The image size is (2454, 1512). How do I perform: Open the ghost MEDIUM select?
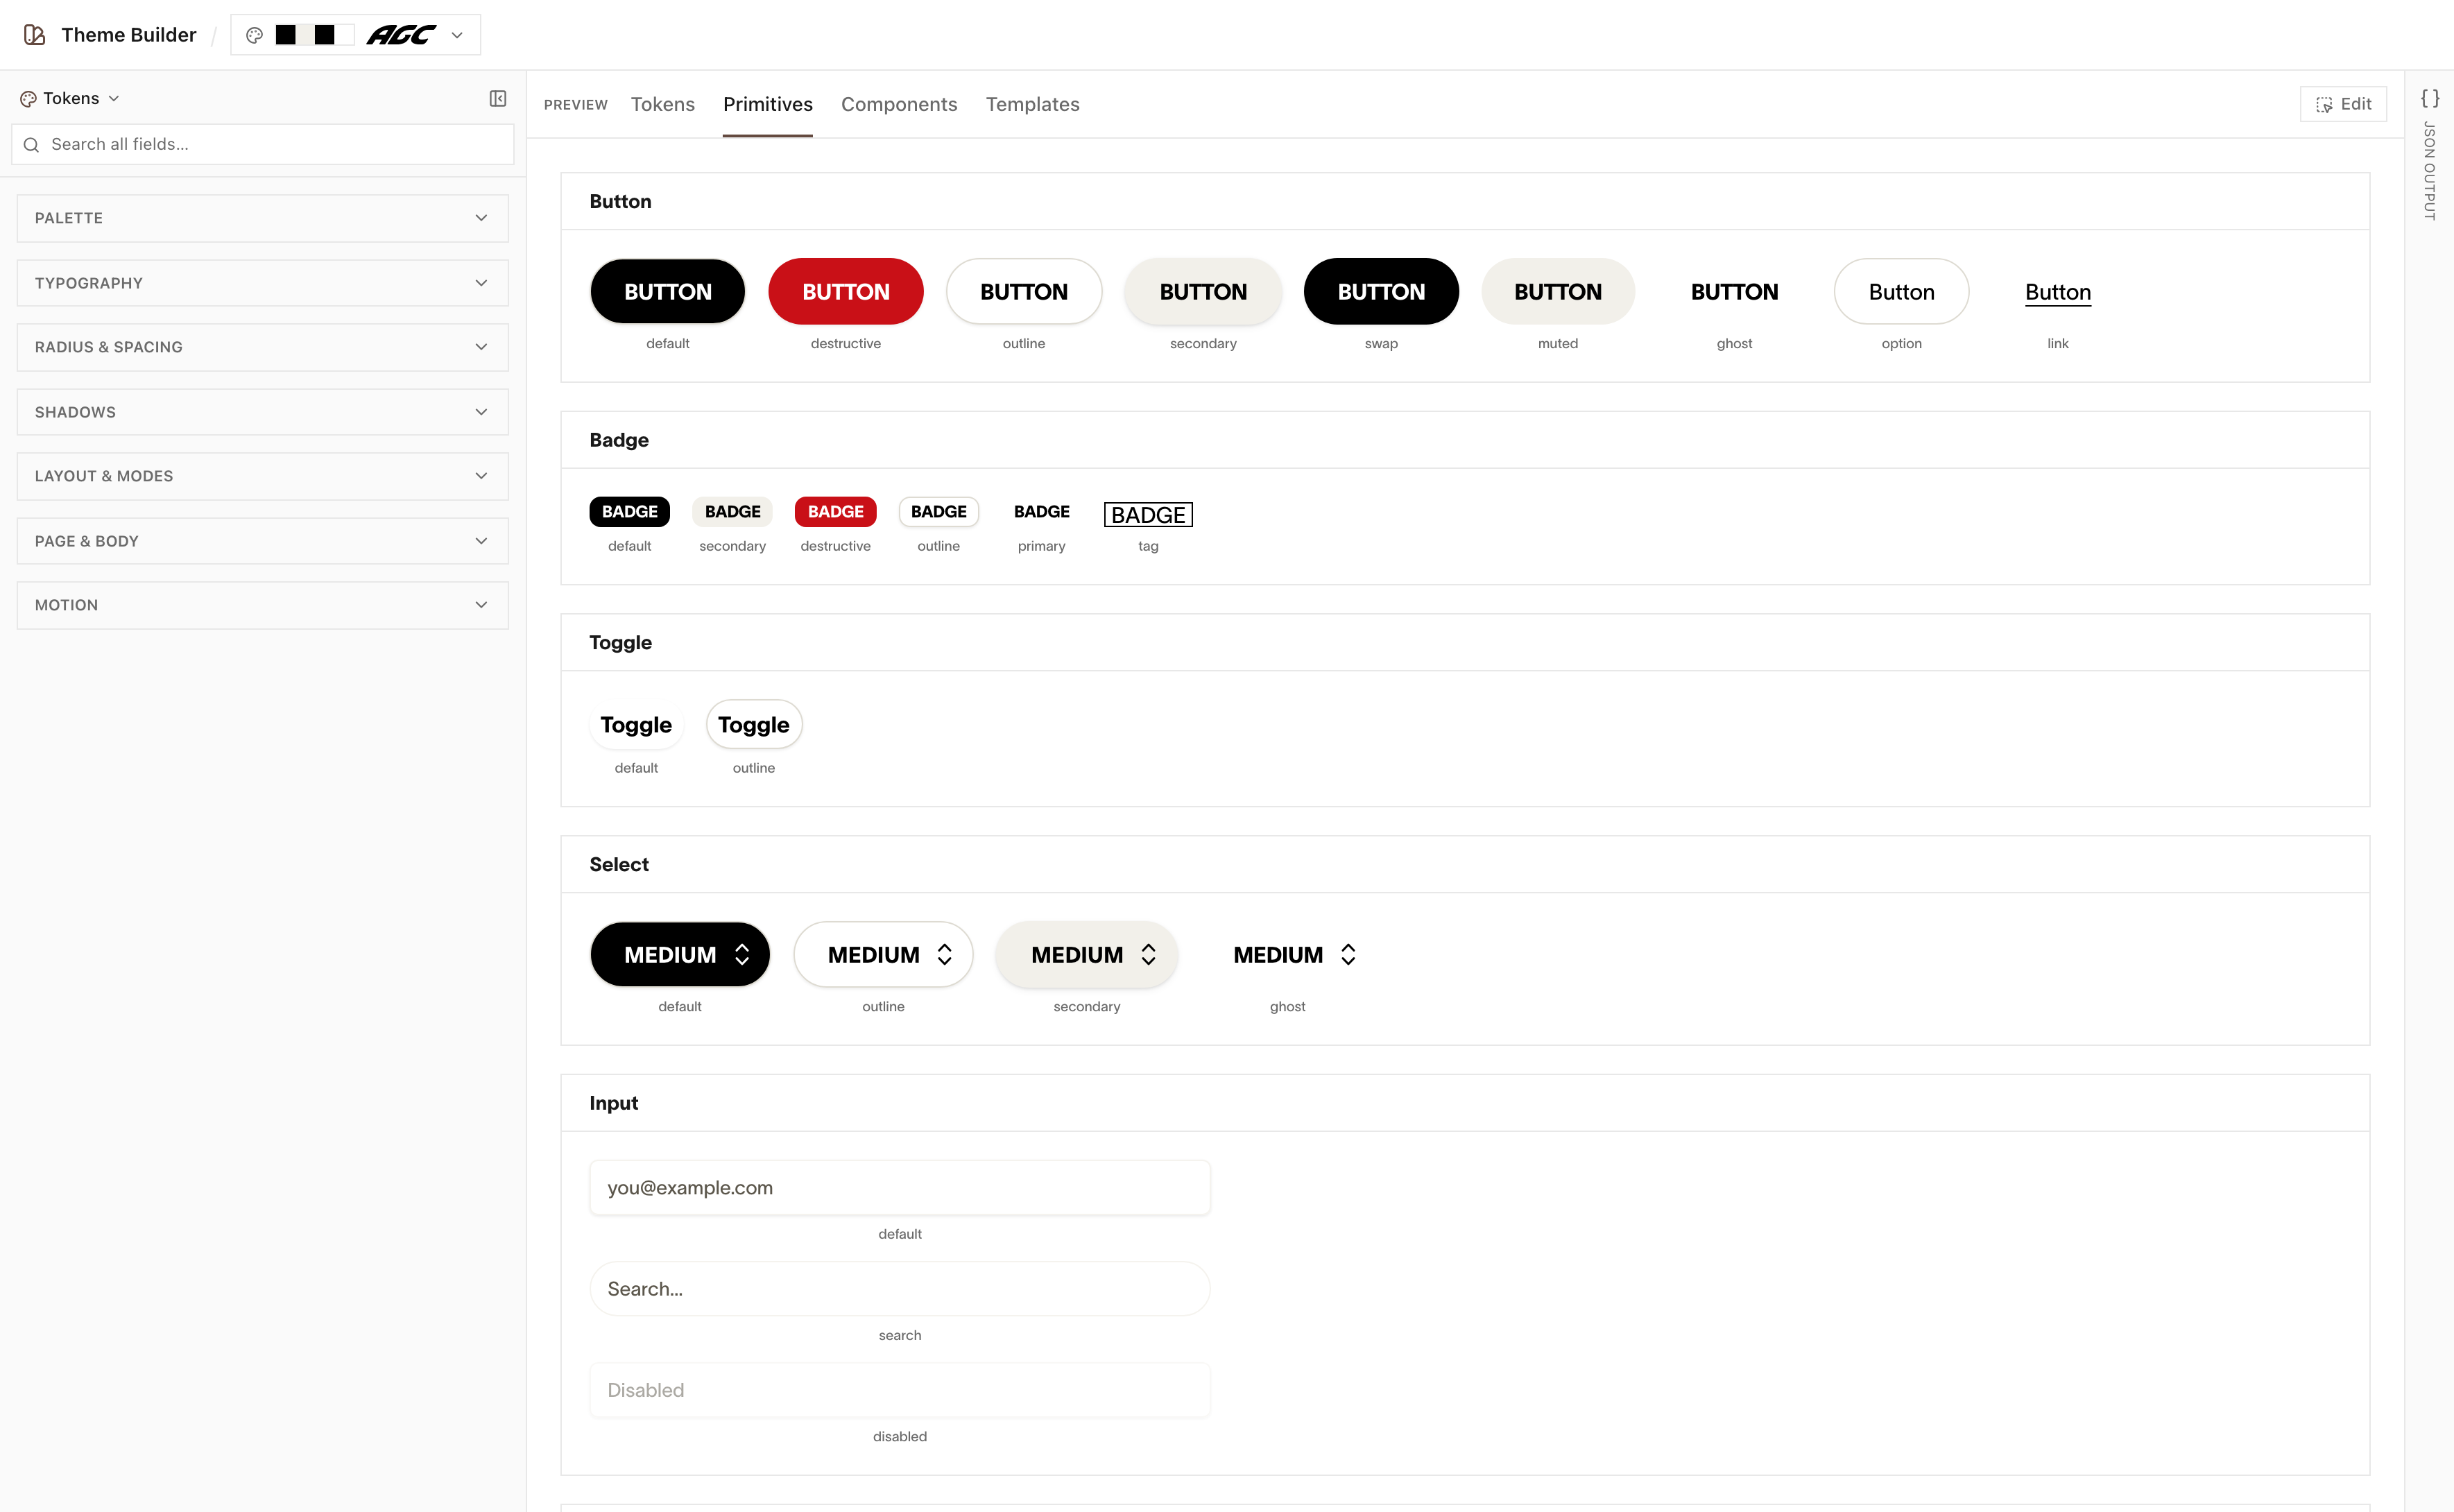click(x=1288, y=954)
